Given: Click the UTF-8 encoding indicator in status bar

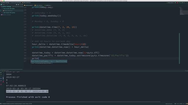Looking at the screenshot, I should pos(181,104).
